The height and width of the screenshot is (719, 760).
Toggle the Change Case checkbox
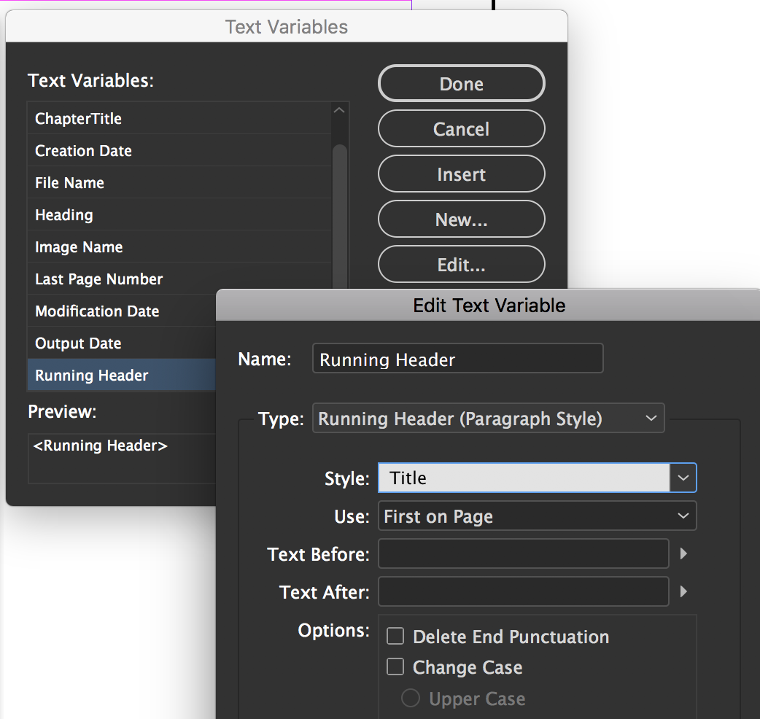tap(395, 667)
